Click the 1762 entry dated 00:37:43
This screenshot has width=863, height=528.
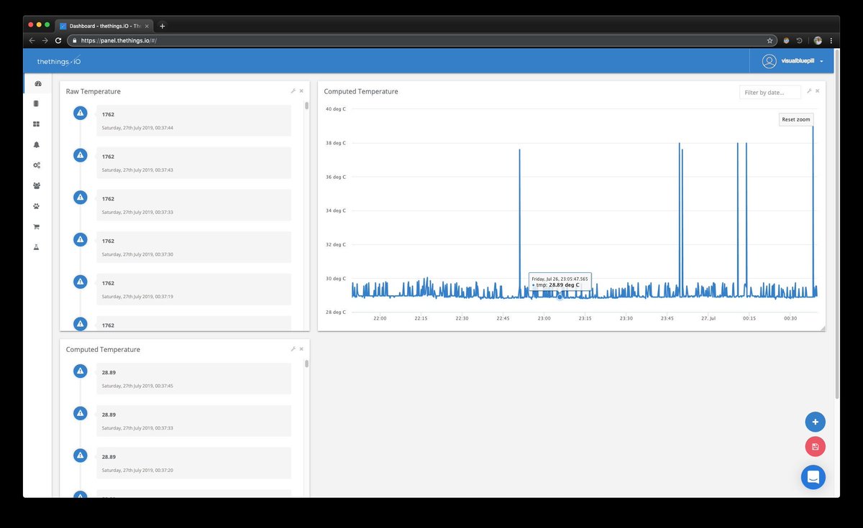(194, 163)
